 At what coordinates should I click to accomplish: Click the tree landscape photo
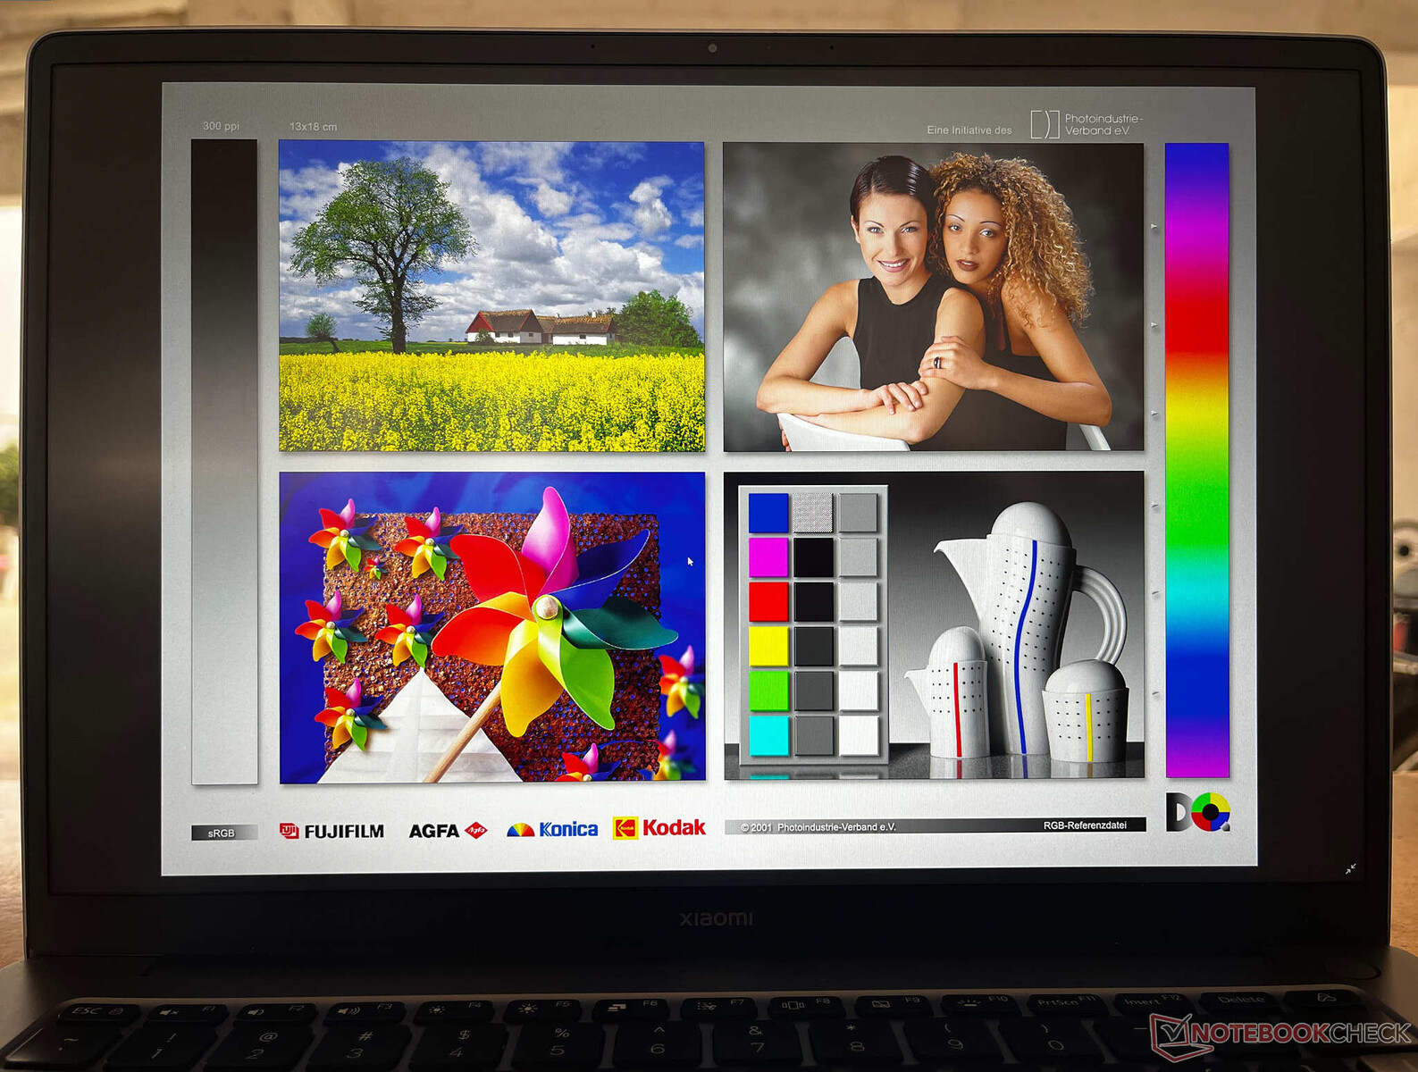(x=491, y=297)
